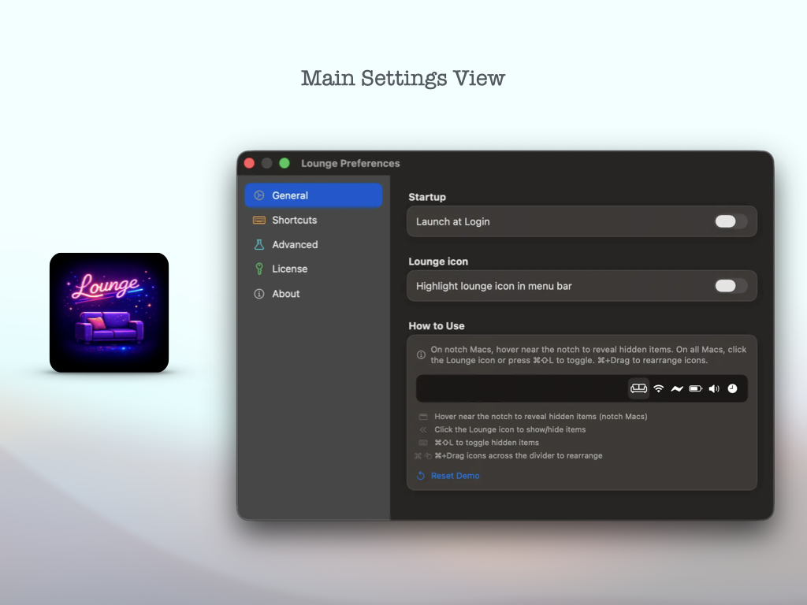
Task: Click the Lounge neon app icon
Action: pyautogui.click(x=109, y=312)
